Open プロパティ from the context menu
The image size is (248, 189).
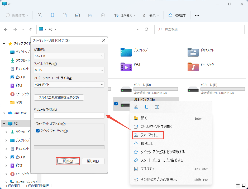(x=148, y=169)
